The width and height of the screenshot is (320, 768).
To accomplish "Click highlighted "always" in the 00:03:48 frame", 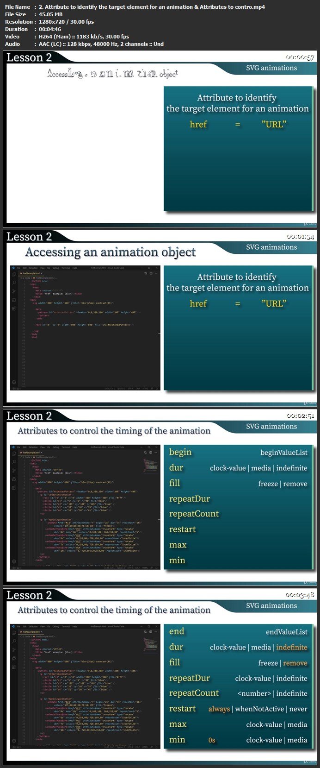I will [219, 709].
